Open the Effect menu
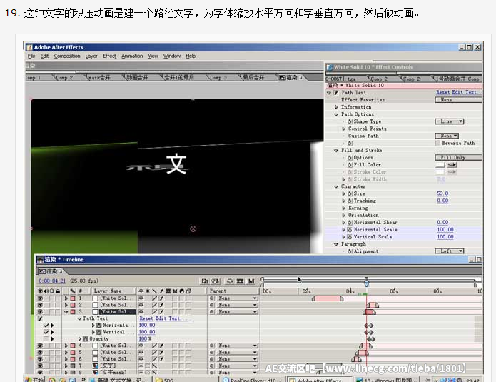The width and height of the screenshot is (496, 382). [x=109, y=56]
